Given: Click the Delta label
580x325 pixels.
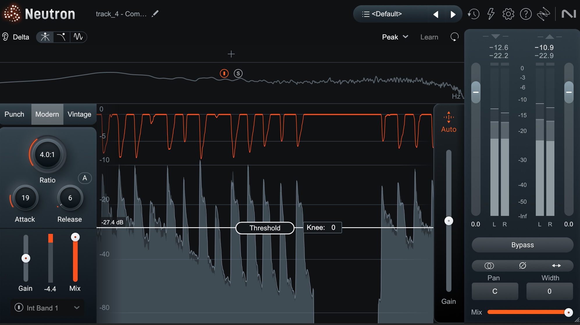Looking at the screenshot, I should (21, 37).
